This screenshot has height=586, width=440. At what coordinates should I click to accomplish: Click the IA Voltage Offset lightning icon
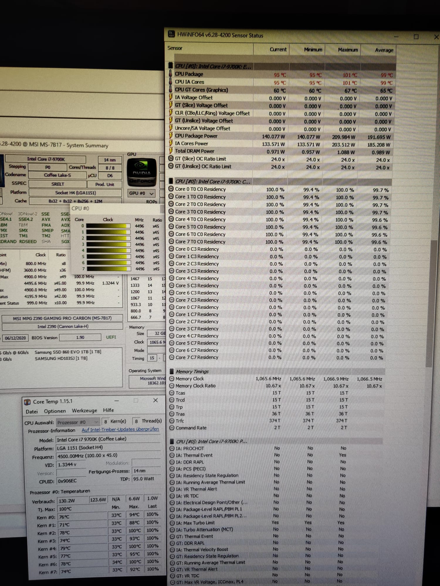[x=171, y=97]
